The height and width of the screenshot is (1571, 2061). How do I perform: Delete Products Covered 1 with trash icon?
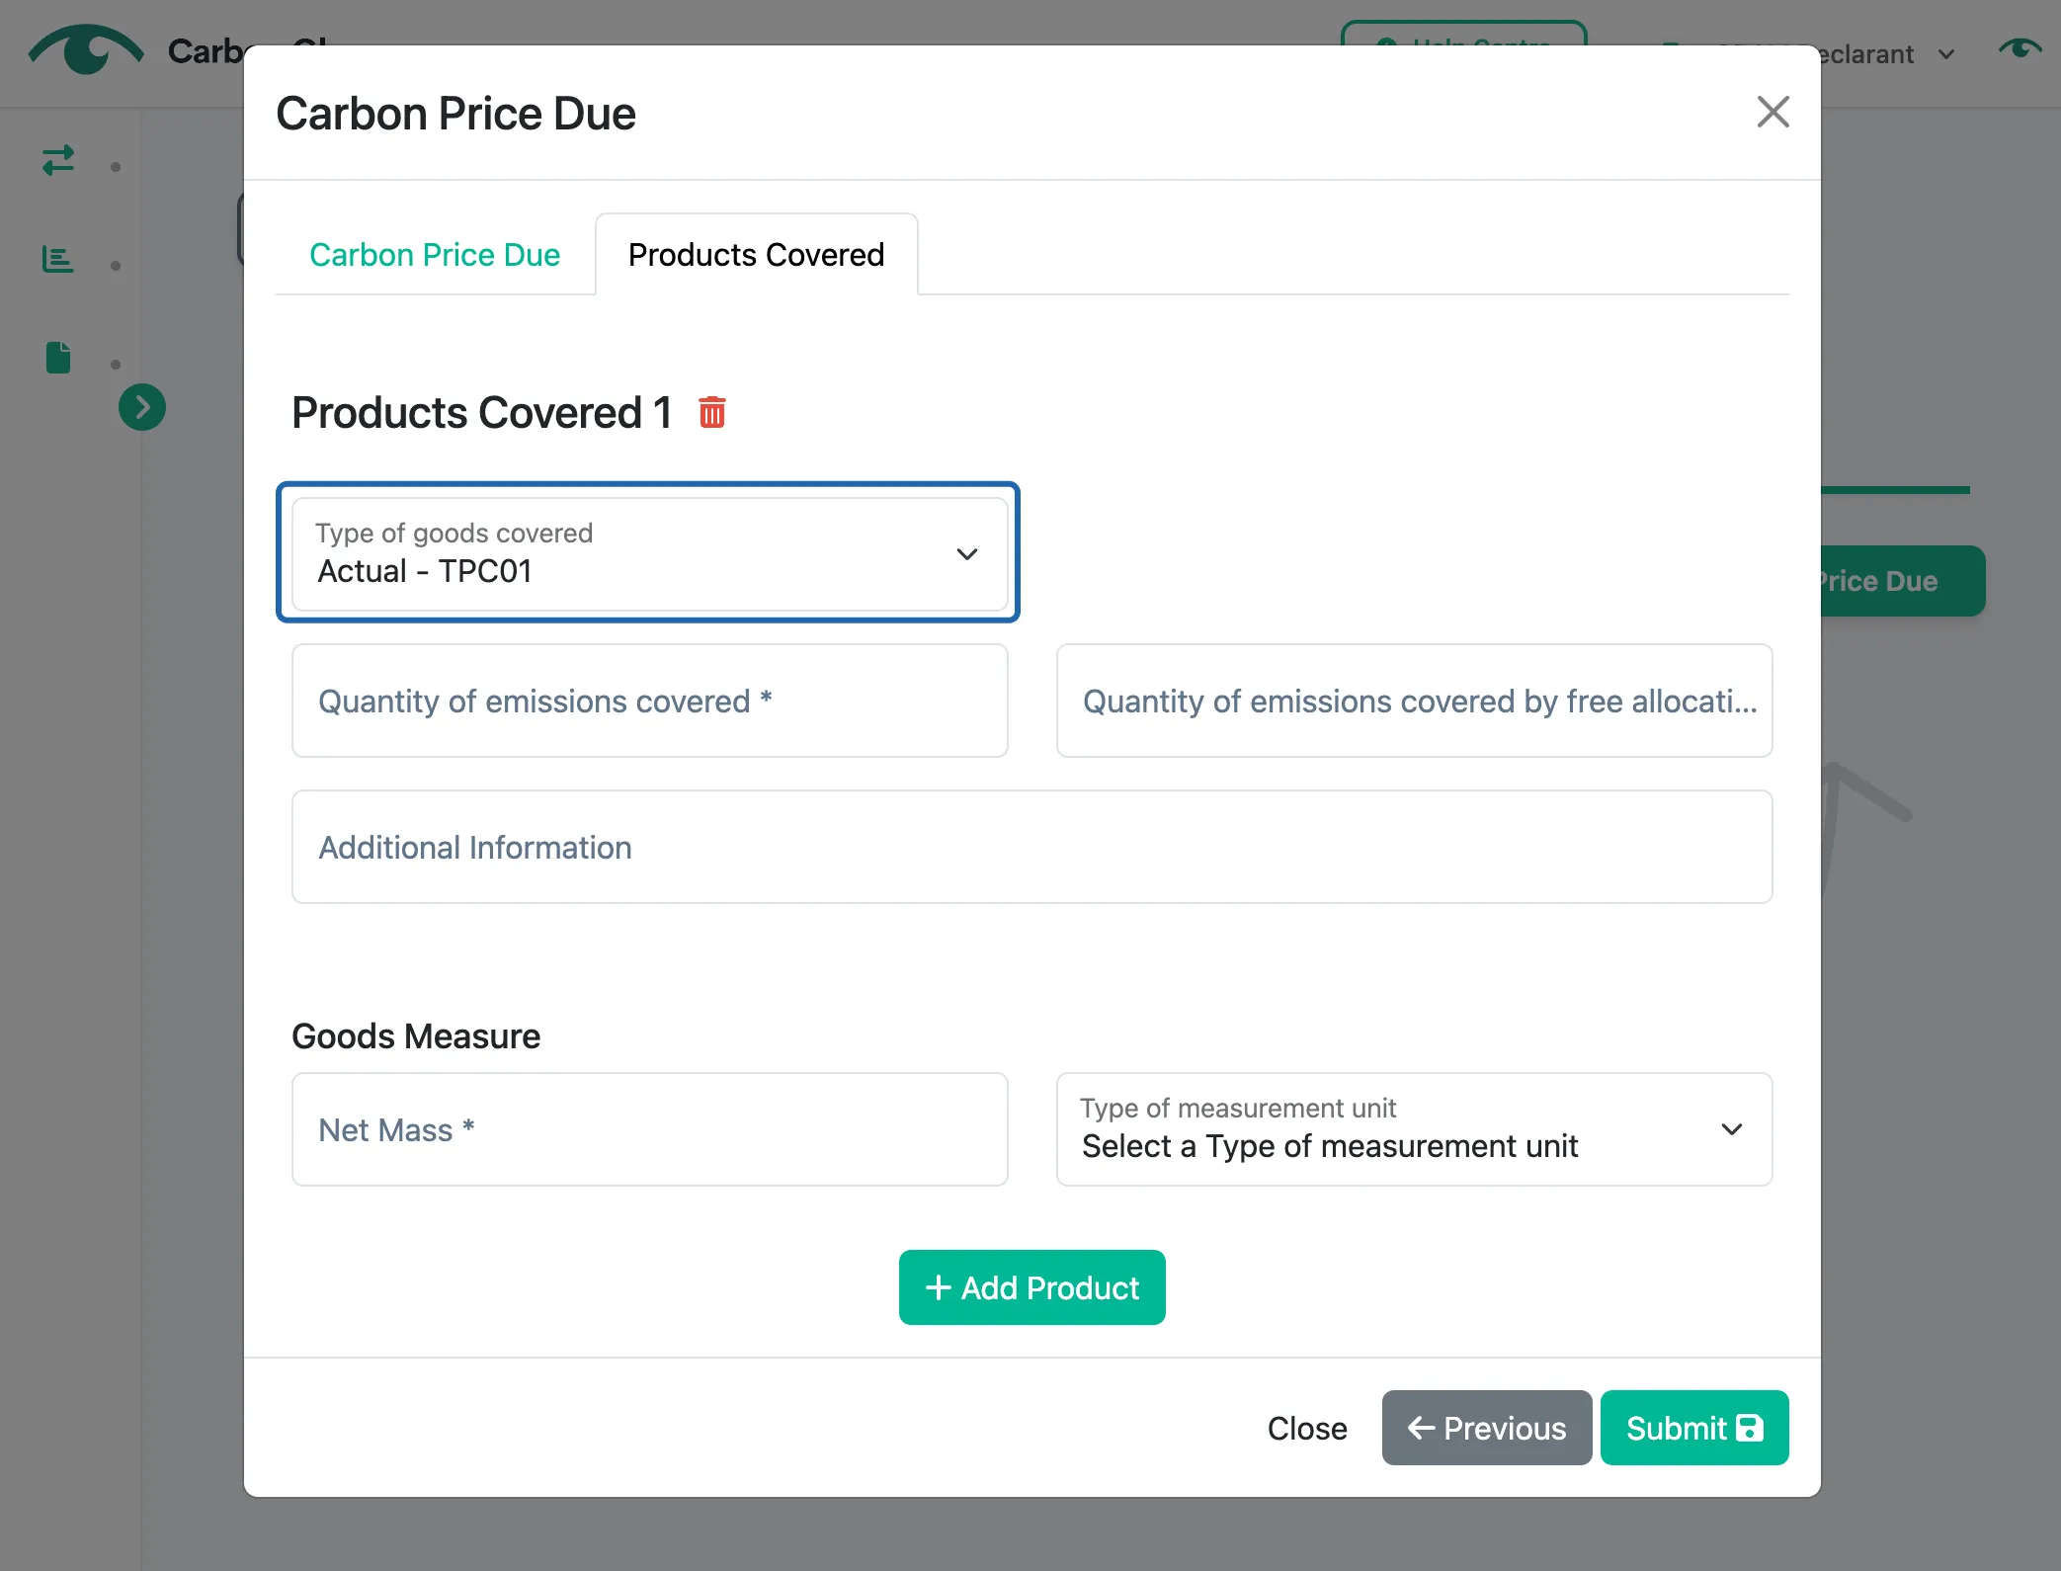pyautogui.click(x=712, y=412)
